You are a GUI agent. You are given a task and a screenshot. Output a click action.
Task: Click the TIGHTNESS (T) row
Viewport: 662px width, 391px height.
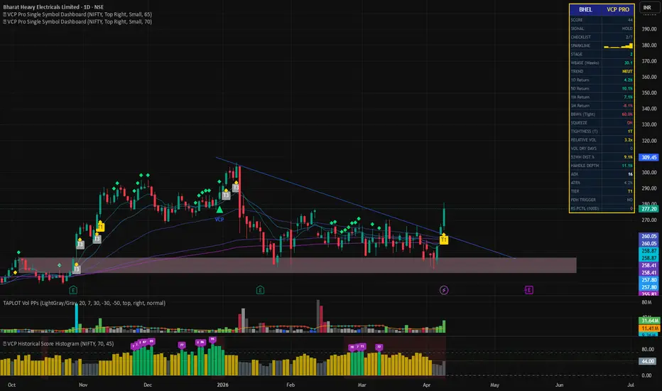pyautogui.click(x=602, y=132)
